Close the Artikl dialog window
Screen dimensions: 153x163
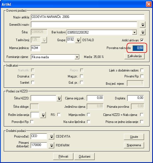tap(149, 4)
